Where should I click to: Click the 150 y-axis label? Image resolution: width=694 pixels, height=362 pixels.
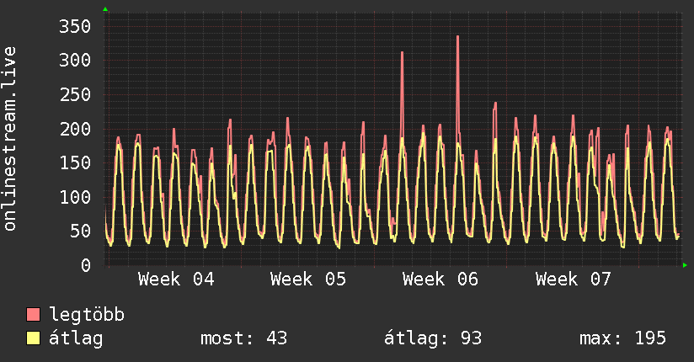tap(75, 162)
